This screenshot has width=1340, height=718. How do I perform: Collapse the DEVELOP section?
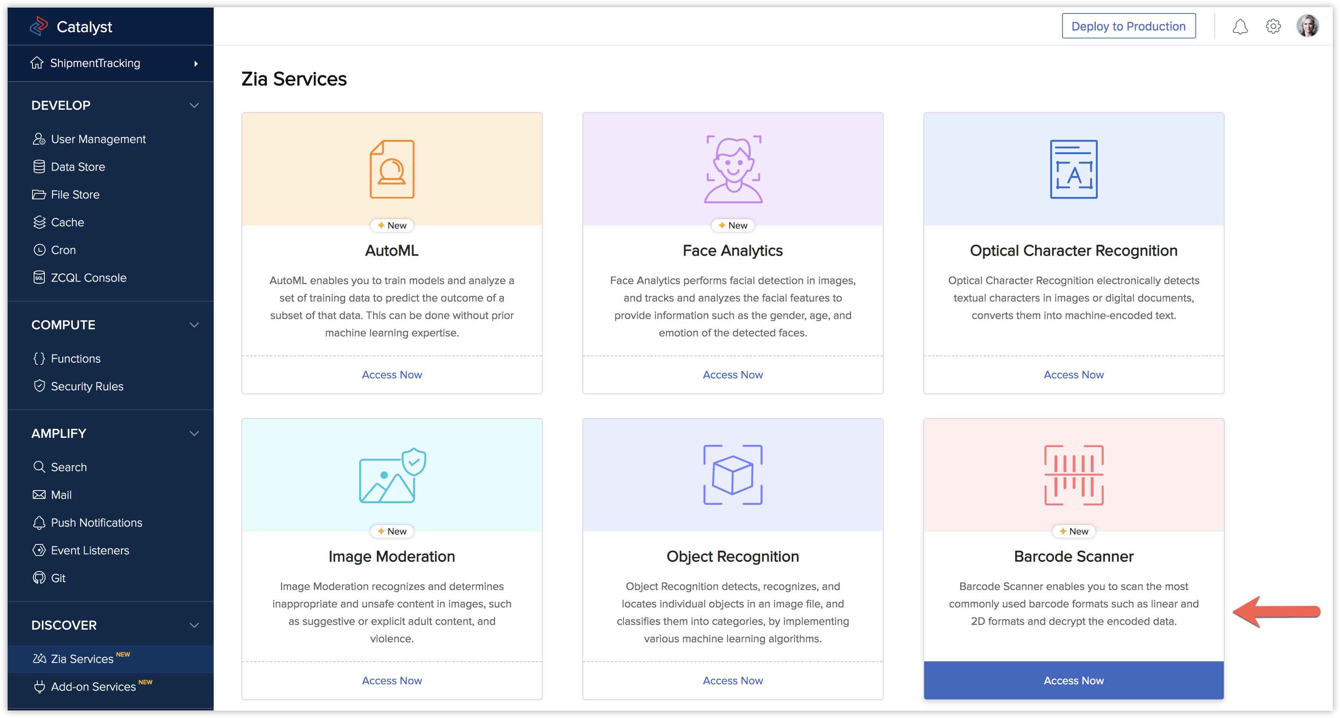[194, 105]
